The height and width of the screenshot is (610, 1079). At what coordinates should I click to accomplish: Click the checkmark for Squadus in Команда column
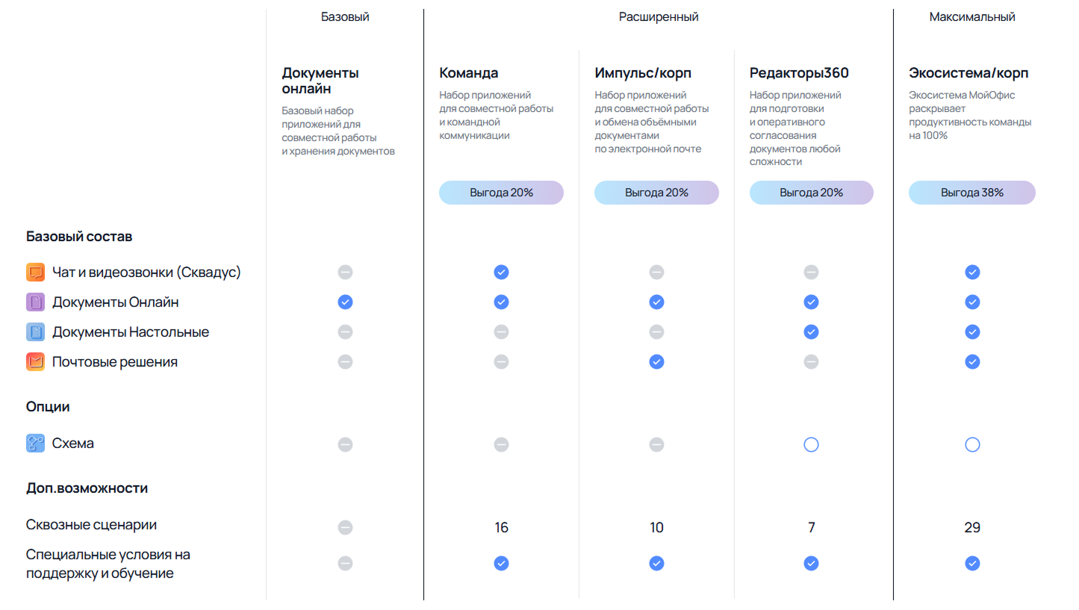501,273
